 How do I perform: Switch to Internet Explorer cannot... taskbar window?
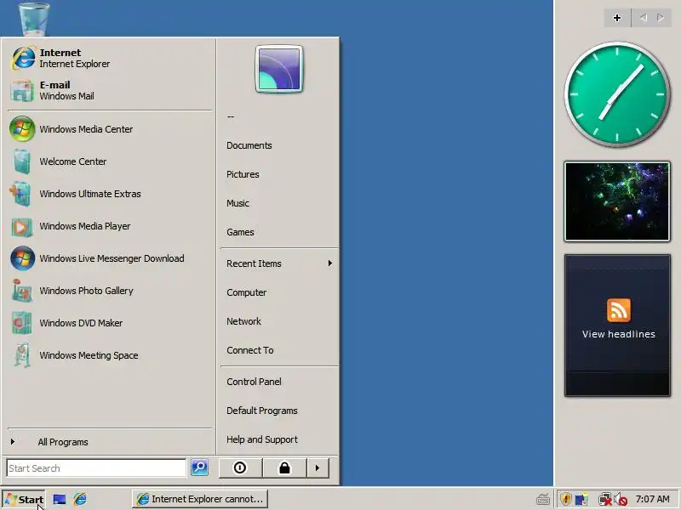pyautogui.click(x=200, y=499)
